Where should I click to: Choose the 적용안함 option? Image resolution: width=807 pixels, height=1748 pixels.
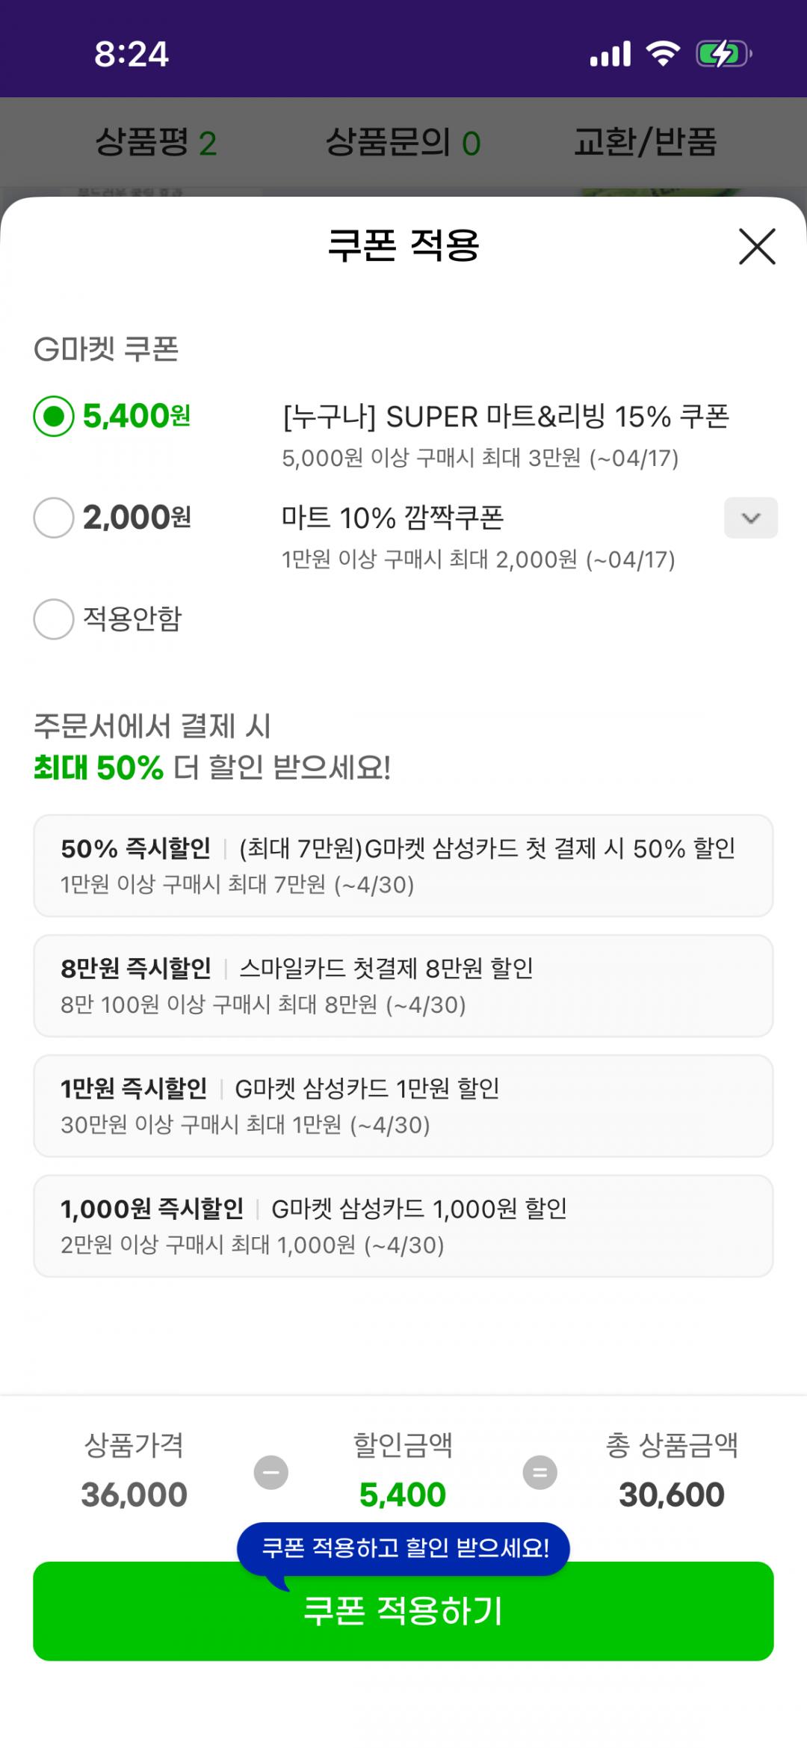[54, 619]
